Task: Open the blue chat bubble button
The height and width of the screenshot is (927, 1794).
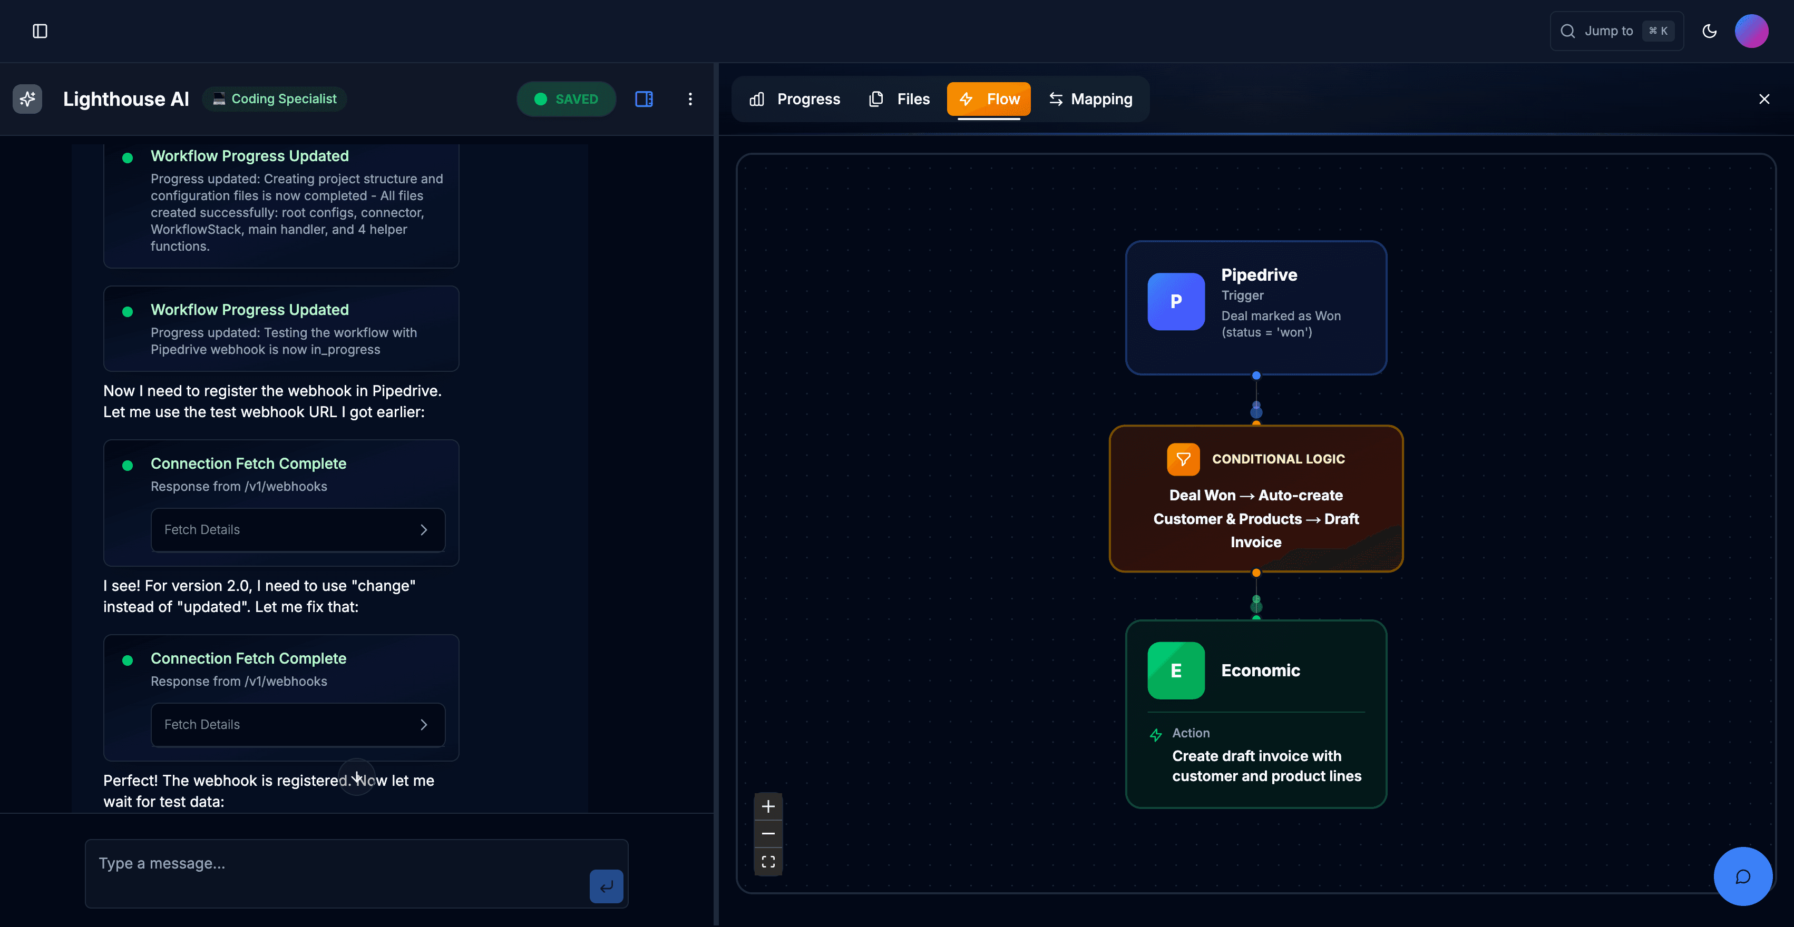Action: coord(1742,875)
